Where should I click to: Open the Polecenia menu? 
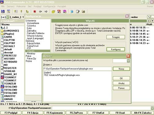coord(21,6)
